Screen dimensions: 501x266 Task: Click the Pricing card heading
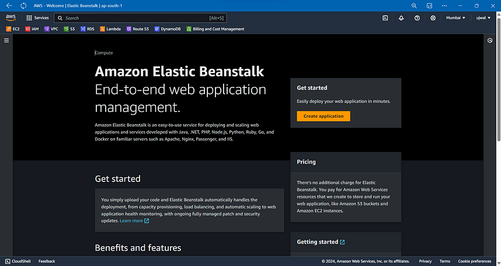(306, 162)
